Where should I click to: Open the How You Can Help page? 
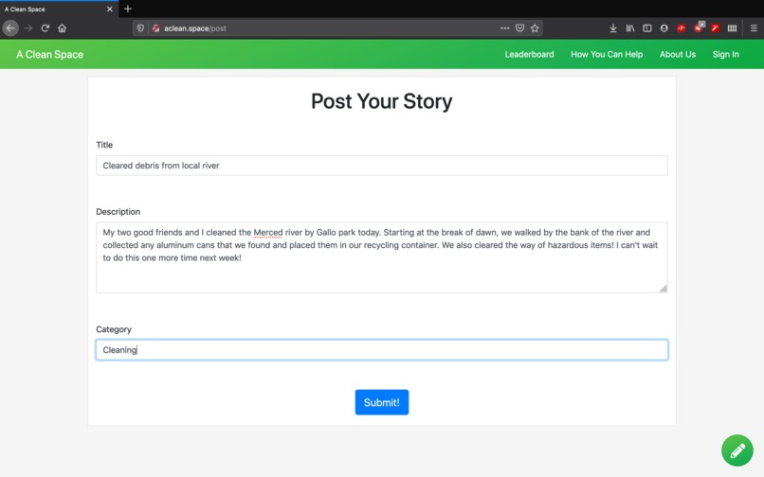point(607,55)
